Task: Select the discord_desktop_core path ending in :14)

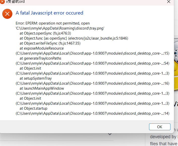Action: 92,113
